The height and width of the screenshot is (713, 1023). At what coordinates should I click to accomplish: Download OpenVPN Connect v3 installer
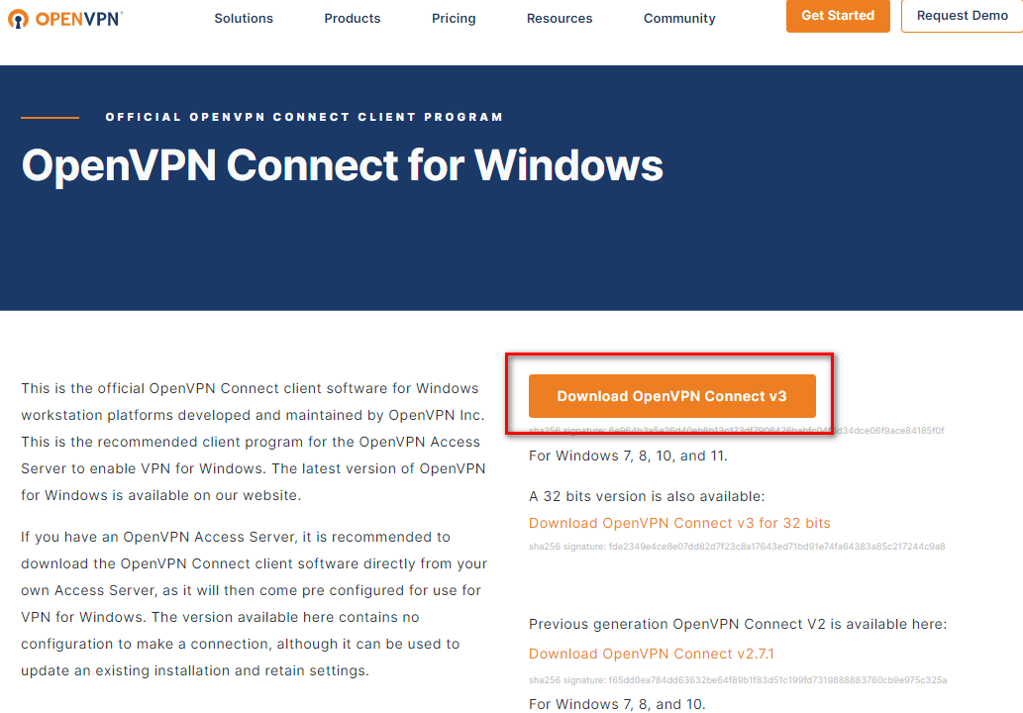(671, 396)
